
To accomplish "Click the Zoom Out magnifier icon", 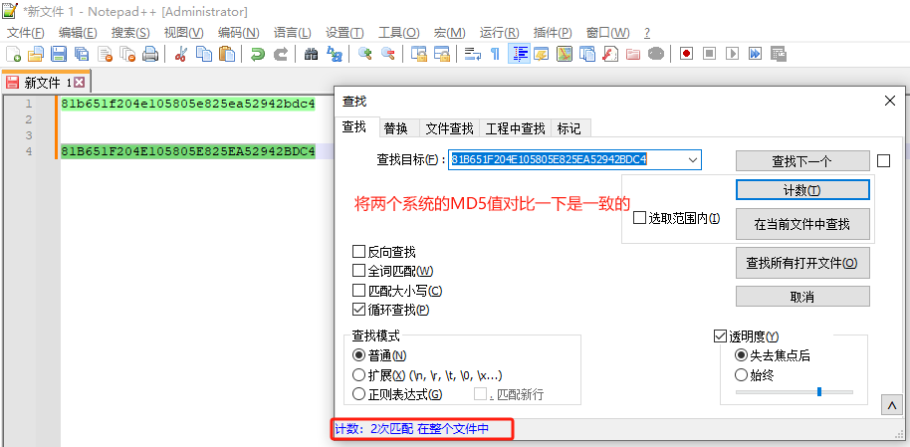I will click(387, 54).
